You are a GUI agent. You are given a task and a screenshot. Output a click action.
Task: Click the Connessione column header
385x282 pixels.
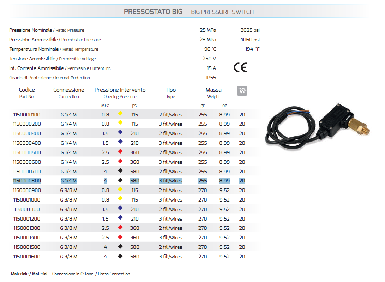(68, 90)
